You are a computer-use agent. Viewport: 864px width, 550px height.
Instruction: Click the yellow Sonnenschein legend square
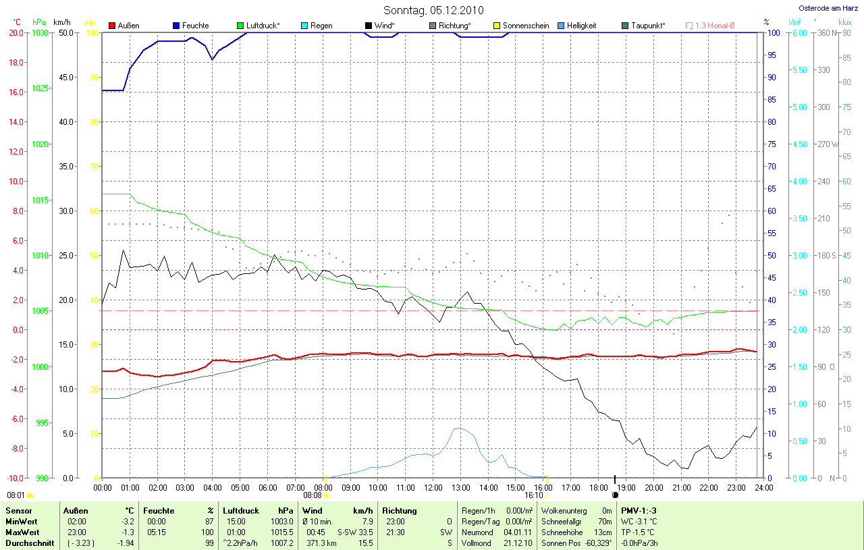[x=497, y=26]
